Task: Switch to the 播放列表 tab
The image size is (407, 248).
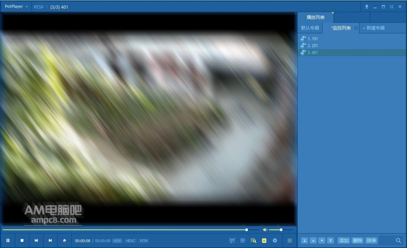Action: (x=315, y=17)
